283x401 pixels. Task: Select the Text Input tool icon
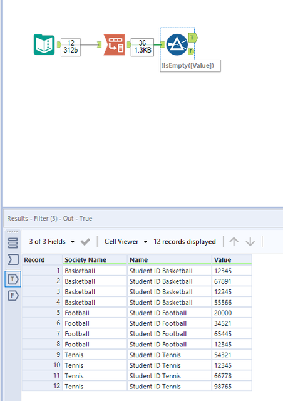(x=44, y=44)
